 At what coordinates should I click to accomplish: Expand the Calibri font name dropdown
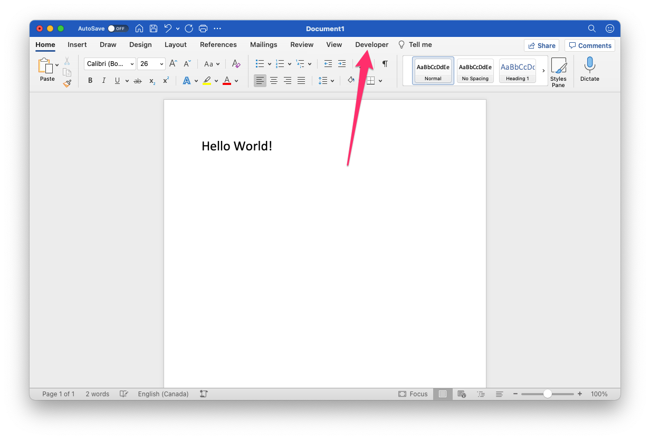coord(132,64)
